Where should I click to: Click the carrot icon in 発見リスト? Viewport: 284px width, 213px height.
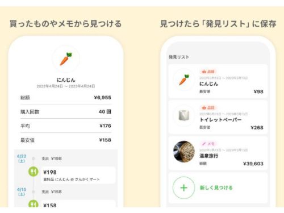coord(184,80)
